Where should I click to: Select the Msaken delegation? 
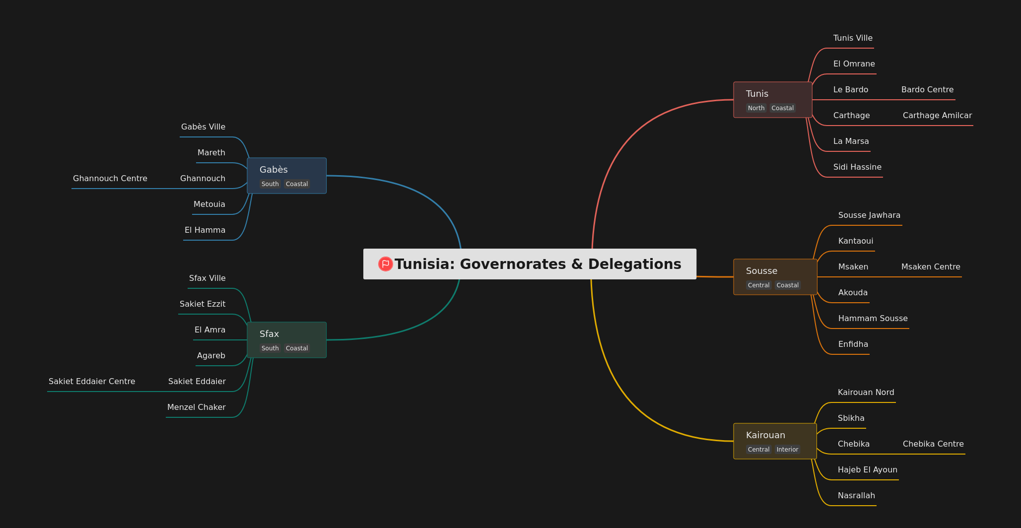pyautogui.click(x=853, y=267)
